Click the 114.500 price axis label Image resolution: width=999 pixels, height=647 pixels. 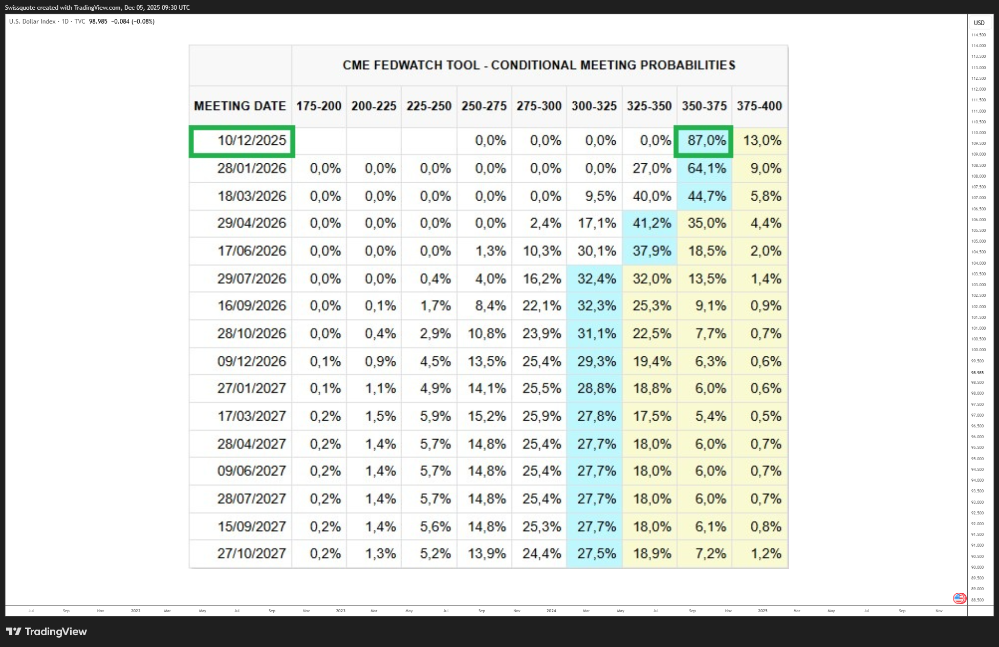[x=979, y=35]
